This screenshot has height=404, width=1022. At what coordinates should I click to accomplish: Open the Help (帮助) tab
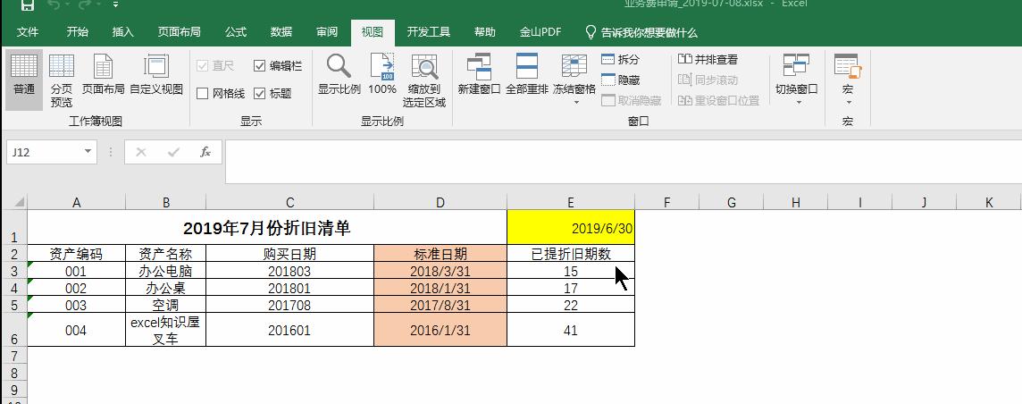click(x=484, y=32)
